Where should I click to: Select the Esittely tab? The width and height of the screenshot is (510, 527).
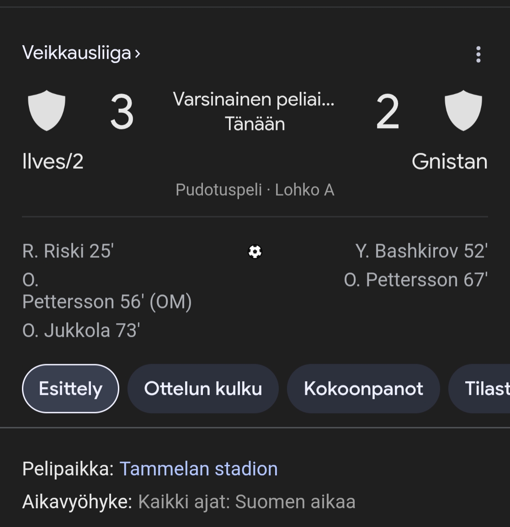pos(70,389)
